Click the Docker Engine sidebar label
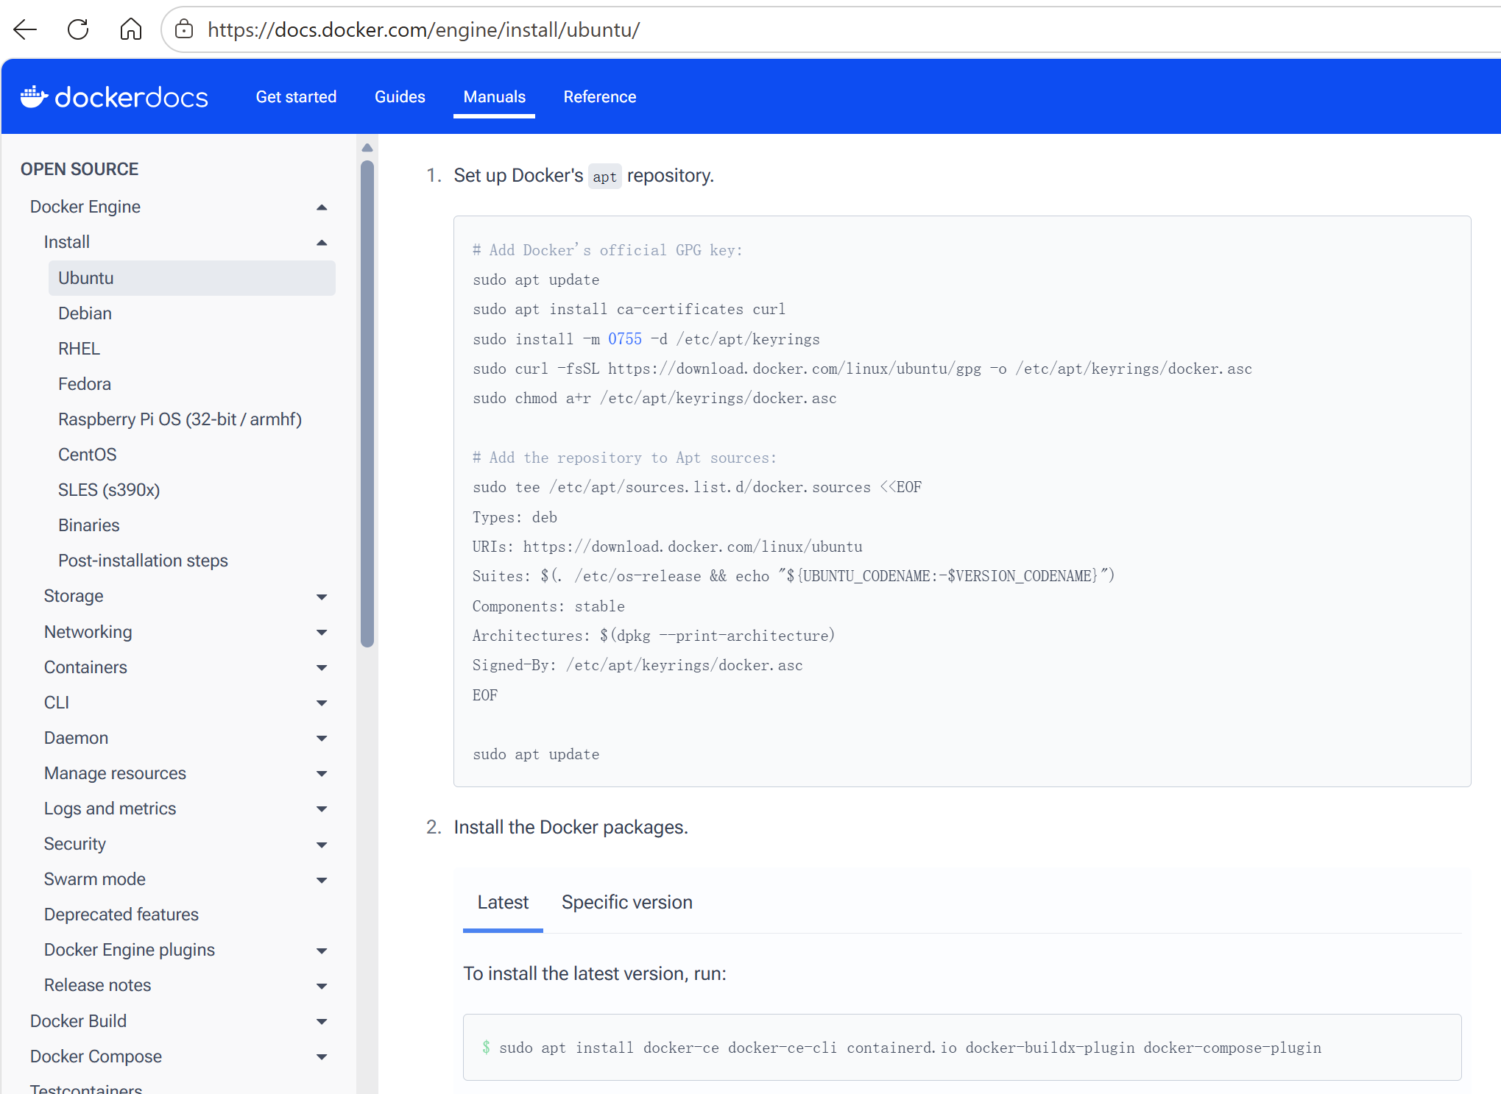The height and width of the screenshot is (1094, 1501). point(85,207)
